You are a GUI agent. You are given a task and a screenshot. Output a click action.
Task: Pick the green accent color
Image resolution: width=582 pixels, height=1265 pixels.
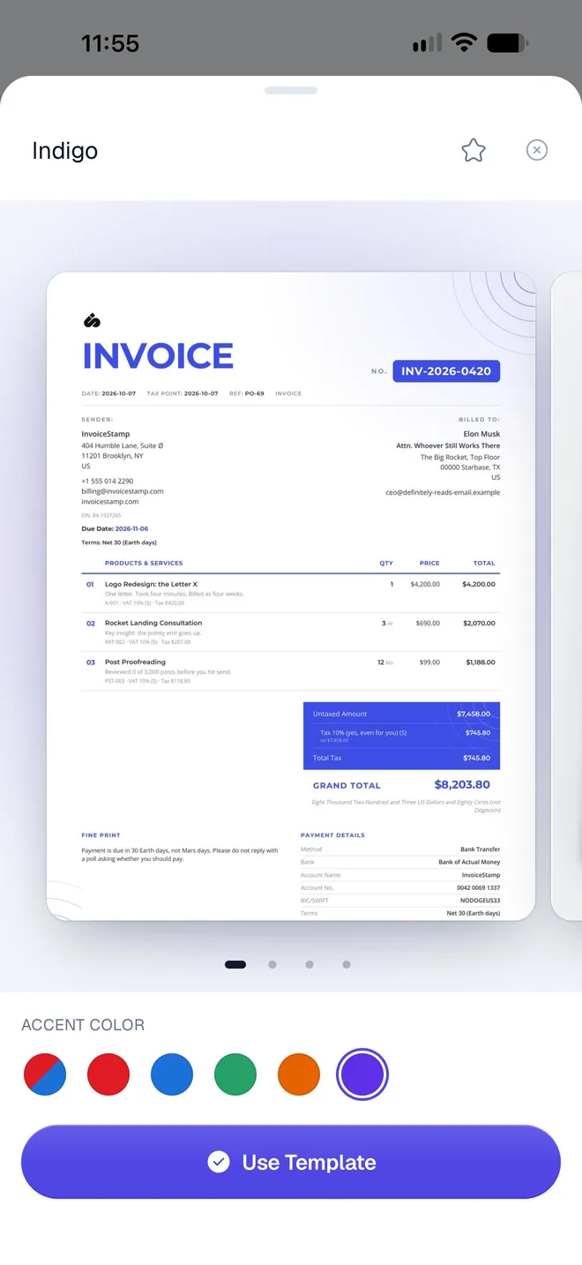(x=235, y=1074)
